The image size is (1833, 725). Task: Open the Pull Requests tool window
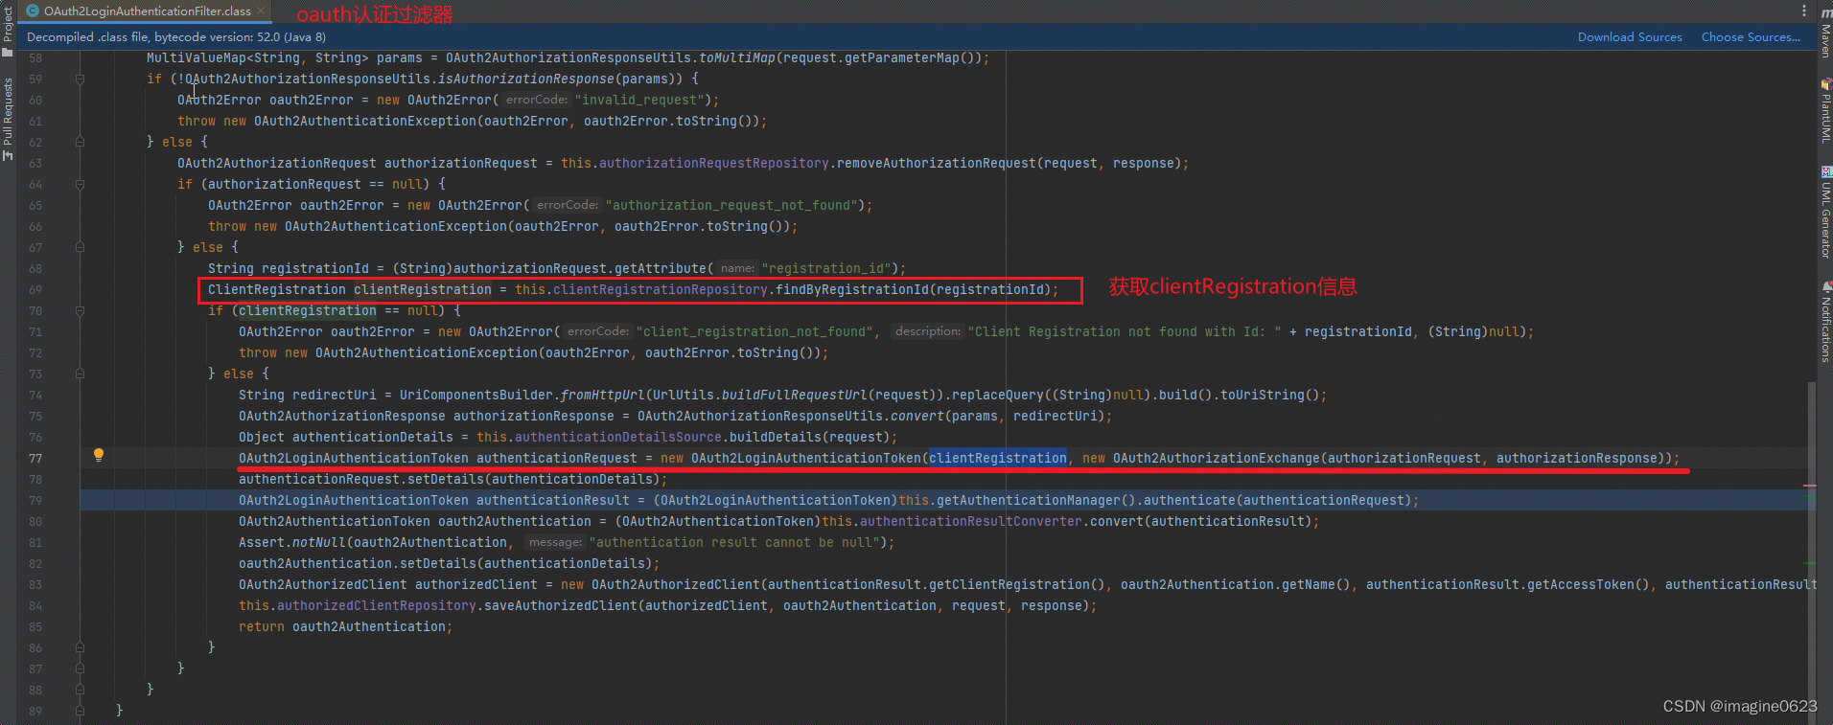[8, 120]
